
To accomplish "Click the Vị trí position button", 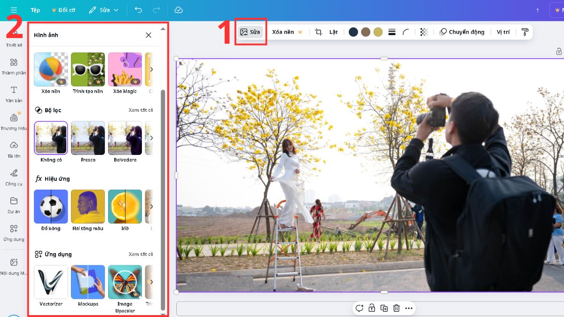I will 503,32.
